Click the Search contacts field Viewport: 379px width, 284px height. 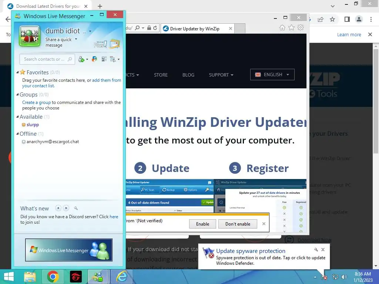pyautogui.click(x=47, y=59)
